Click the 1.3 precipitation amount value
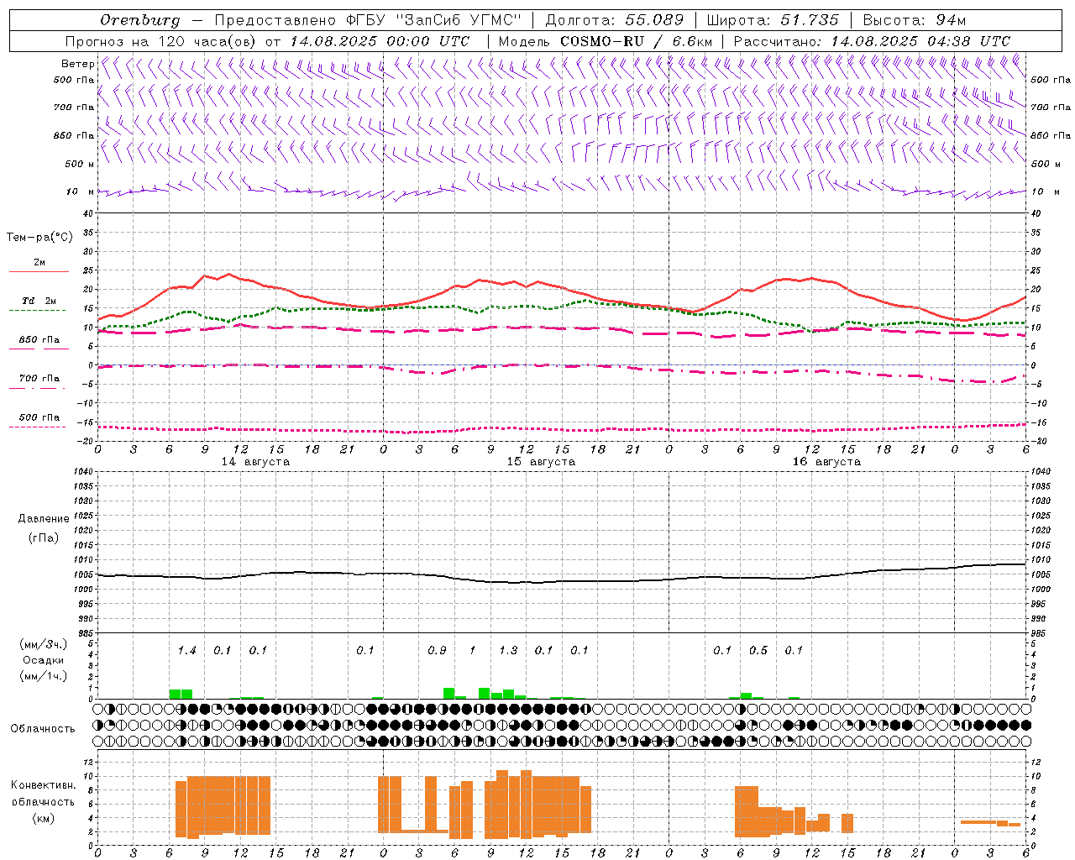This screenshot has width=1075, height=860. coord(508,650)
